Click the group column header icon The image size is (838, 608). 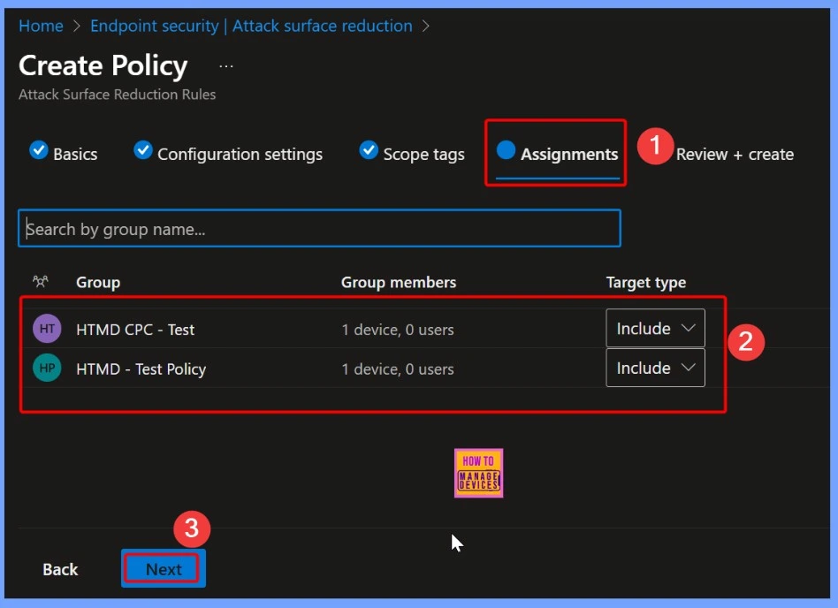[40, 282]
